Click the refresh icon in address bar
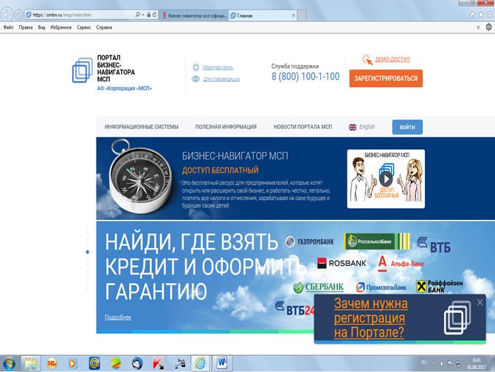The height and width of the screenshot is (372, 495). [x=154, y=15]
